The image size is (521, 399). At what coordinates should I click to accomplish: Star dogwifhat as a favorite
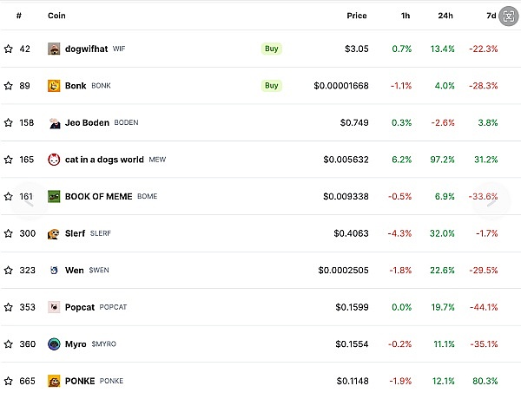click(9, 49)
